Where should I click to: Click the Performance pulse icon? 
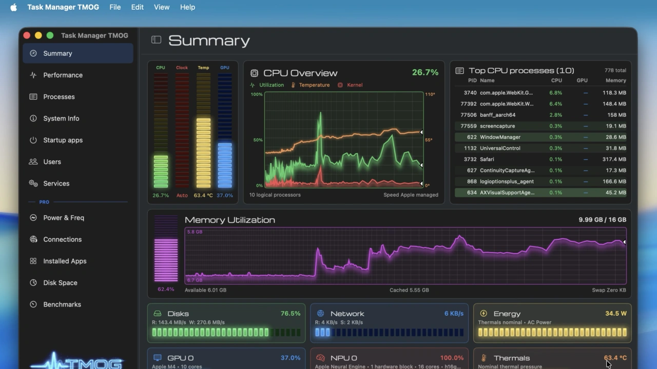point(33,75)
